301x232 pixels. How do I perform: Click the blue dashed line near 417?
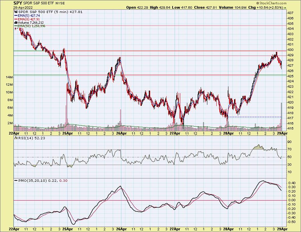255,117
